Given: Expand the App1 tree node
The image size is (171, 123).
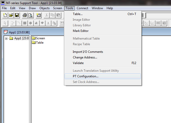Looking at the screenshot, I should click(x=6, y=39).
